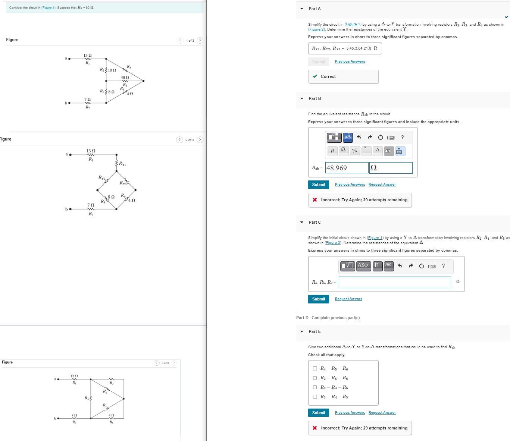Collapse the Part B section
Image resolution: width=510 pixels, height=441 pixels.
(301, 98)
